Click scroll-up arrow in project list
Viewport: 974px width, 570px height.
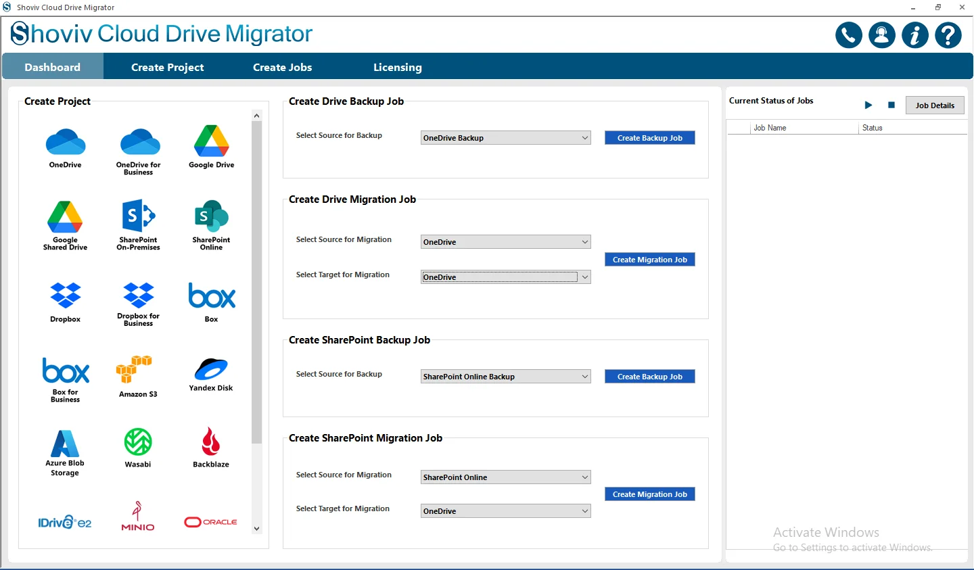(x=256, y=116)
